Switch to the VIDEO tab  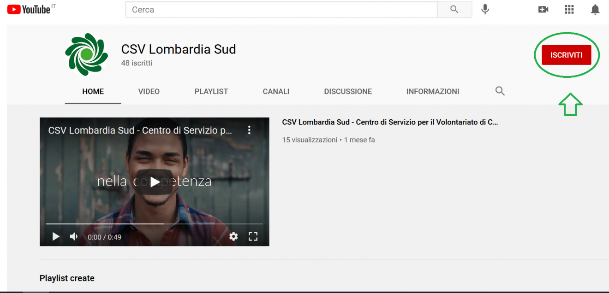(x=149, y=91)
